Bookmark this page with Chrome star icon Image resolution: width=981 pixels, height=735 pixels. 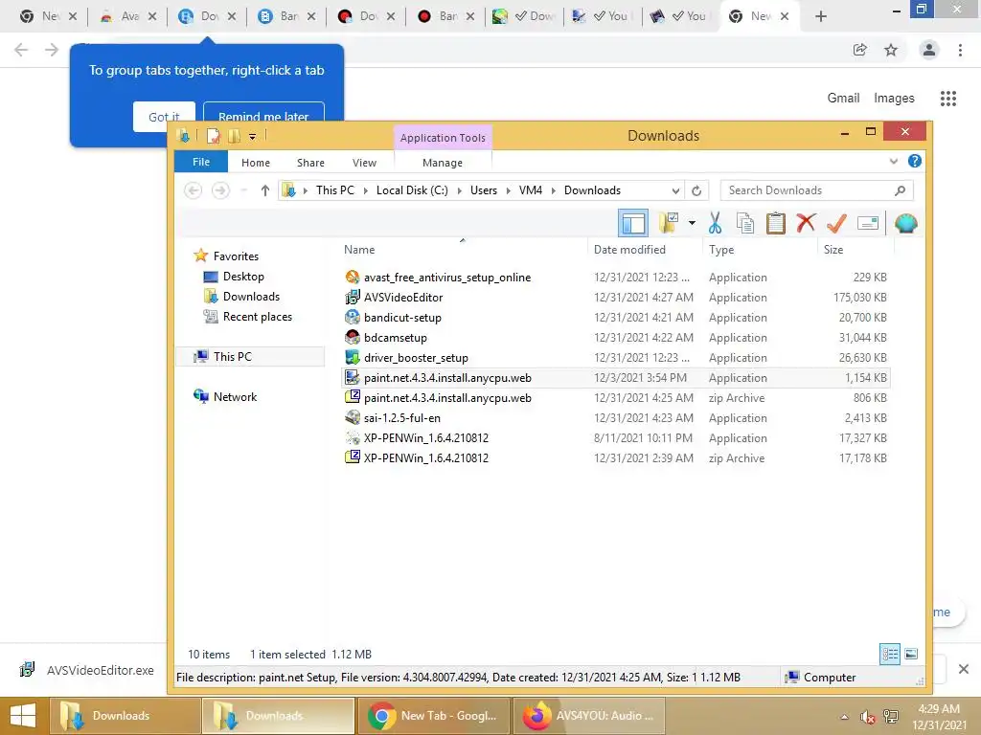click(891, 50)
